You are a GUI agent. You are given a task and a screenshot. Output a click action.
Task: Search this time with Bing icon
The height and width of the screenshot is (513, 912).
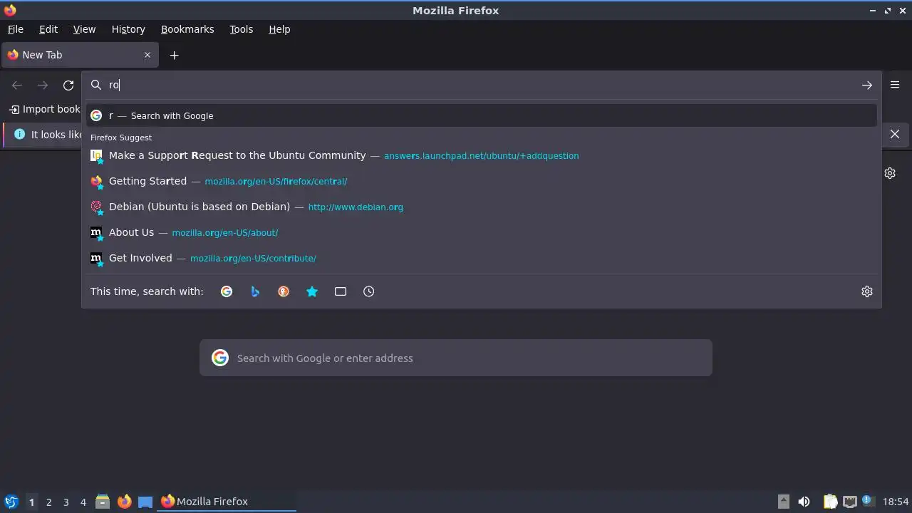click(255, 291)
